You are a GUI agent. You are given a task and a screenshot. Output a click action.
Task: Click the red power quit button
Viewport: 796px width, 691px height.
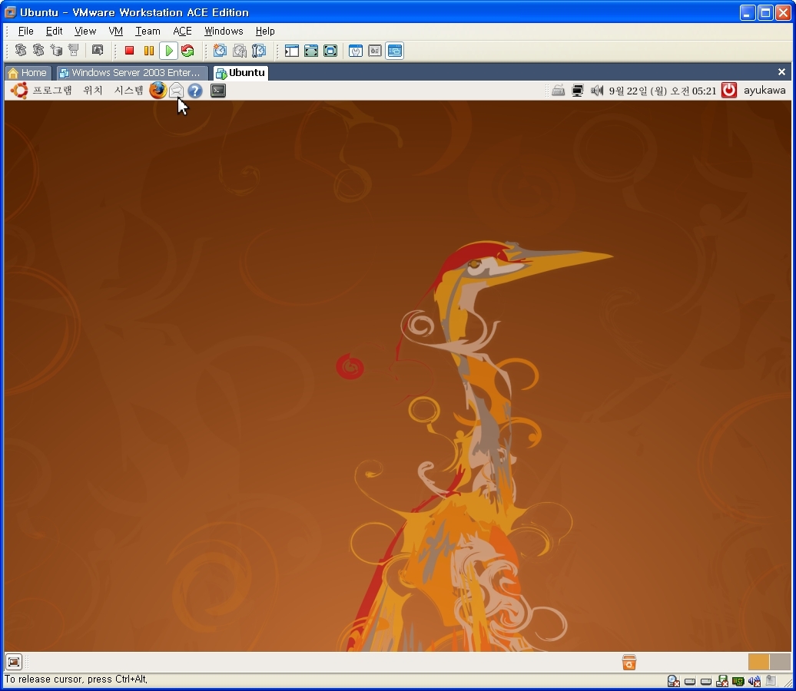pyautogui.click(x=729, y=91)
